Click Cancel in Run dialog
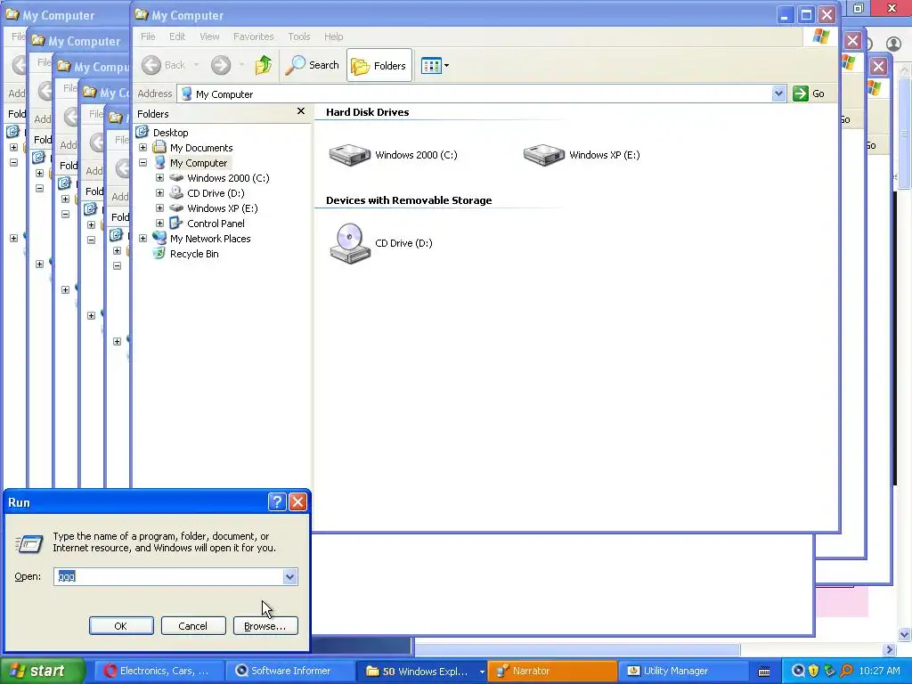This screenshot has height=684, width=912. pyautogui.click(x=193, y=626)
